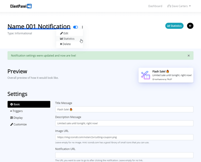This screenshot has width=201, height=162.
Task: Focus the Notification URL input field
Action: [124, 155]
